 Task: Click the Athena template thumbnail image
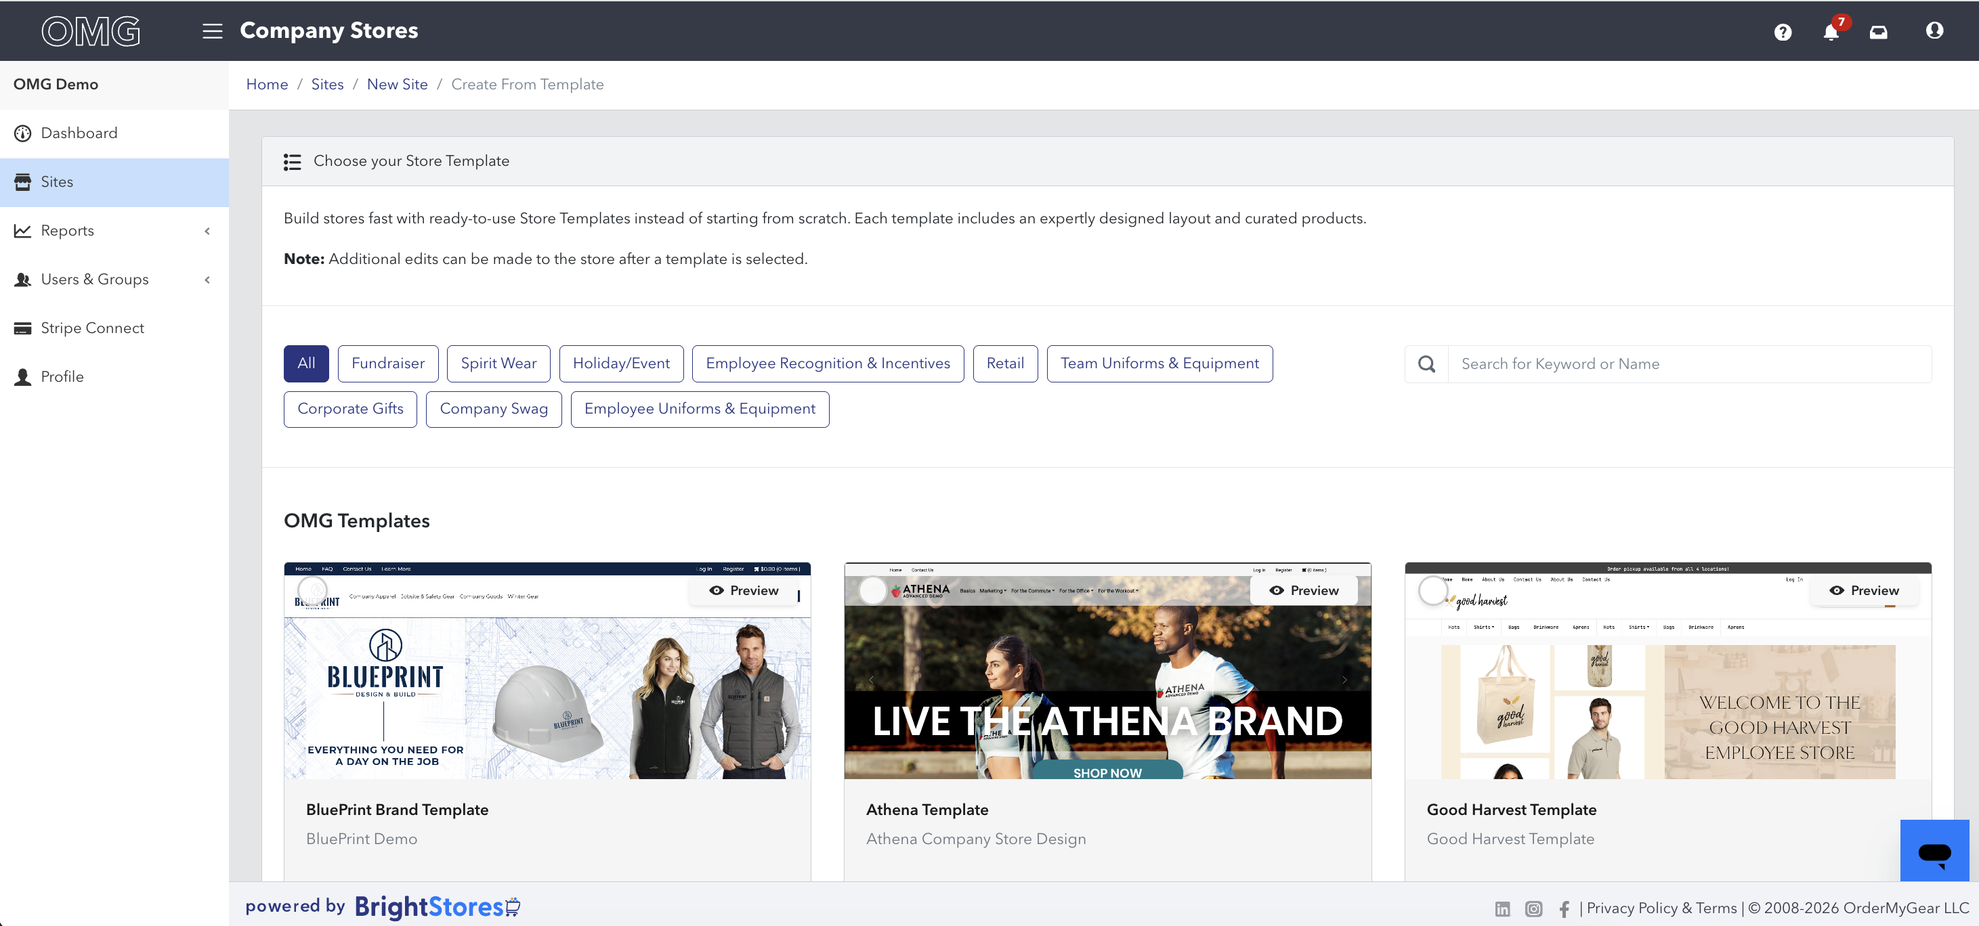pyautogui.click(x=1107, y=671)
